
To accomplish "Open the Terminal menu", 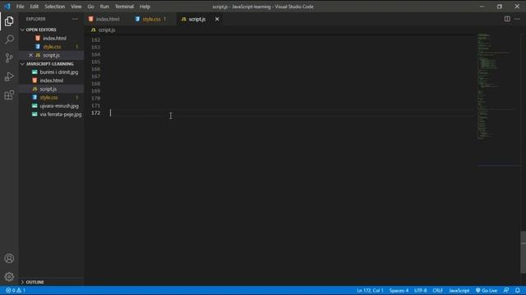I will point(124,7).
